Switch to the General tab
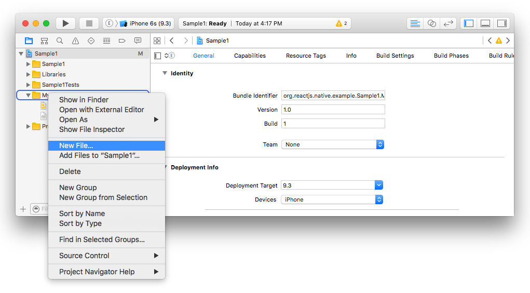 tap(203, 56)
